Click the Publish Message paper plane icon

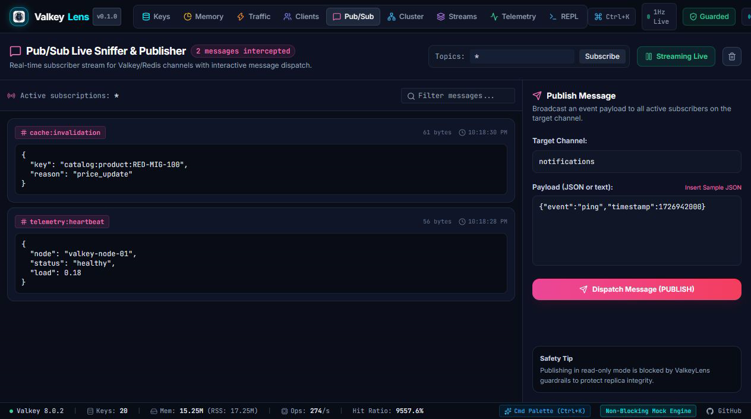click(x=537, y=96)
